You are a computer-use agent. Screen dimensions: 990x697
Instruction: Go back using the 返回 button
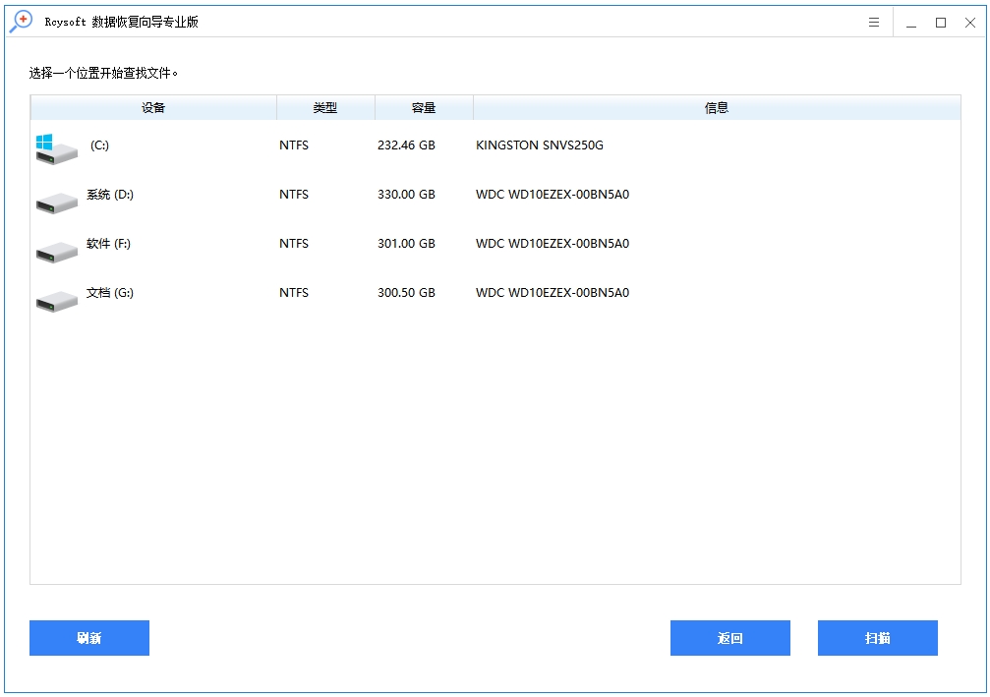coord(729,638)
